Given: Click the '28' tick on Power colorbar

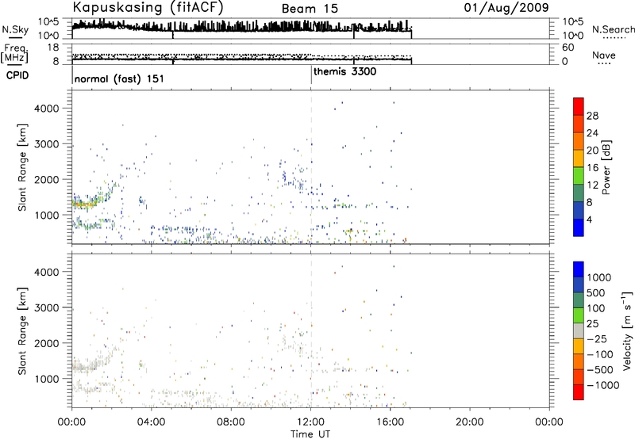Looking at the screenshot, I should (592, 116).
